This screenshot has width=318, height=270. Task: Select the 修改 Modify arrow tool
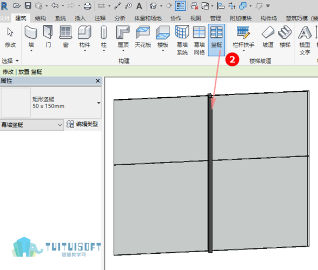[x=10, y=37]
